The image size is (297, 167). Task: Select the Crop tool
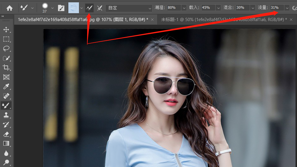tap(6, 68)
